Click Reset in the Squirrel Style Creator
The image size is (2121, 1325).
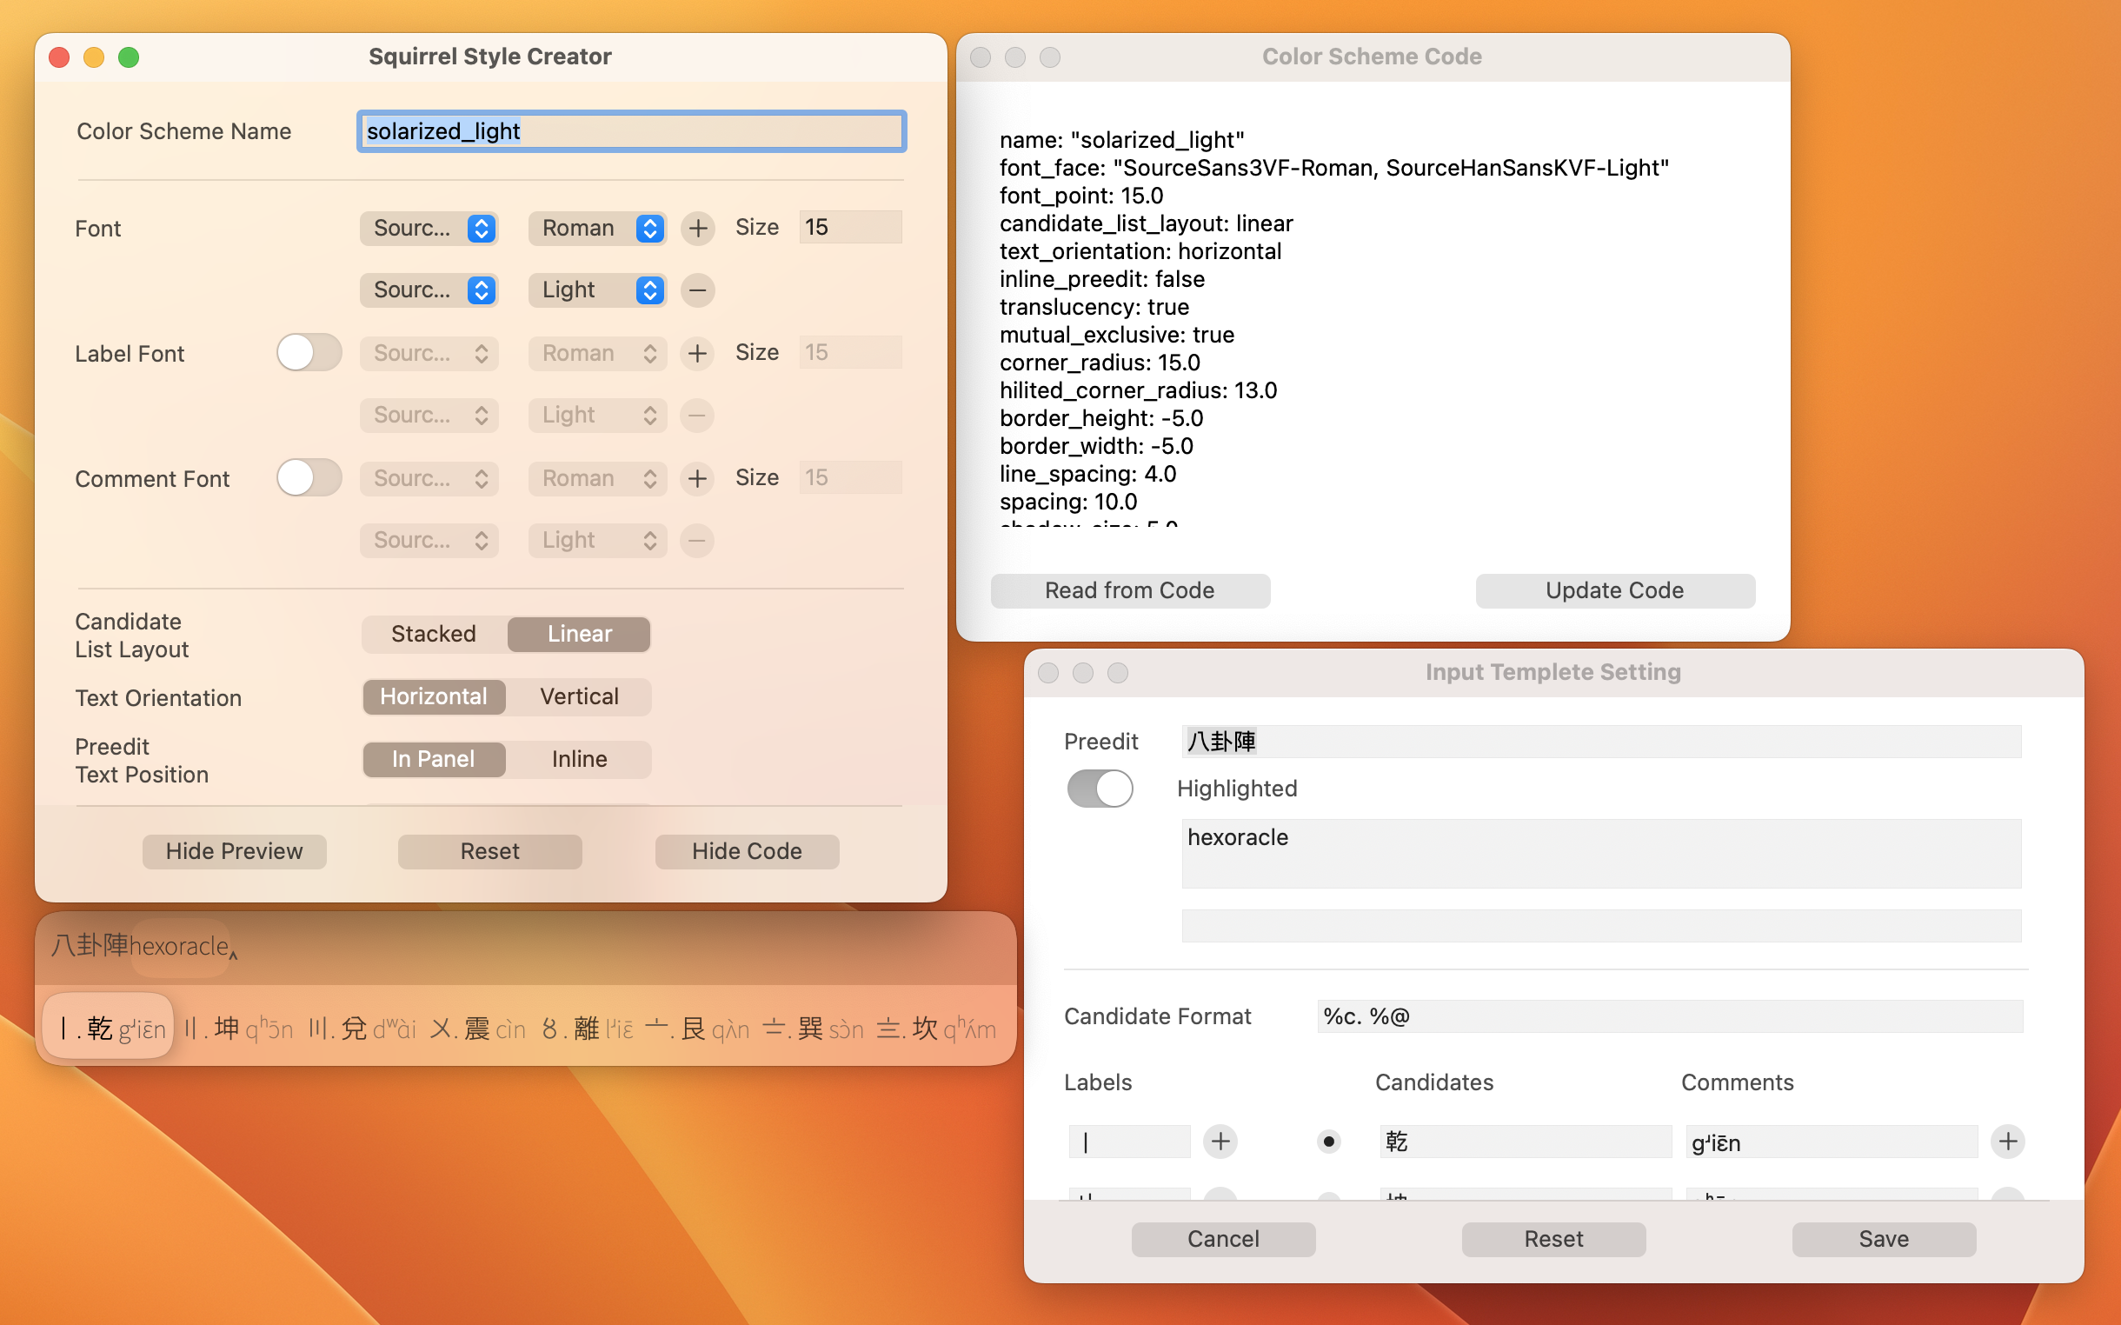tap(489, 849)
